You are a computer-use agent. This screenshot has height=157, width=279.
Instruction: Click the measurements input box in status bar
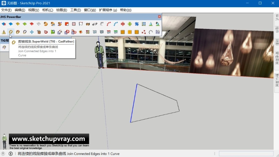click(x=246, y=154)
